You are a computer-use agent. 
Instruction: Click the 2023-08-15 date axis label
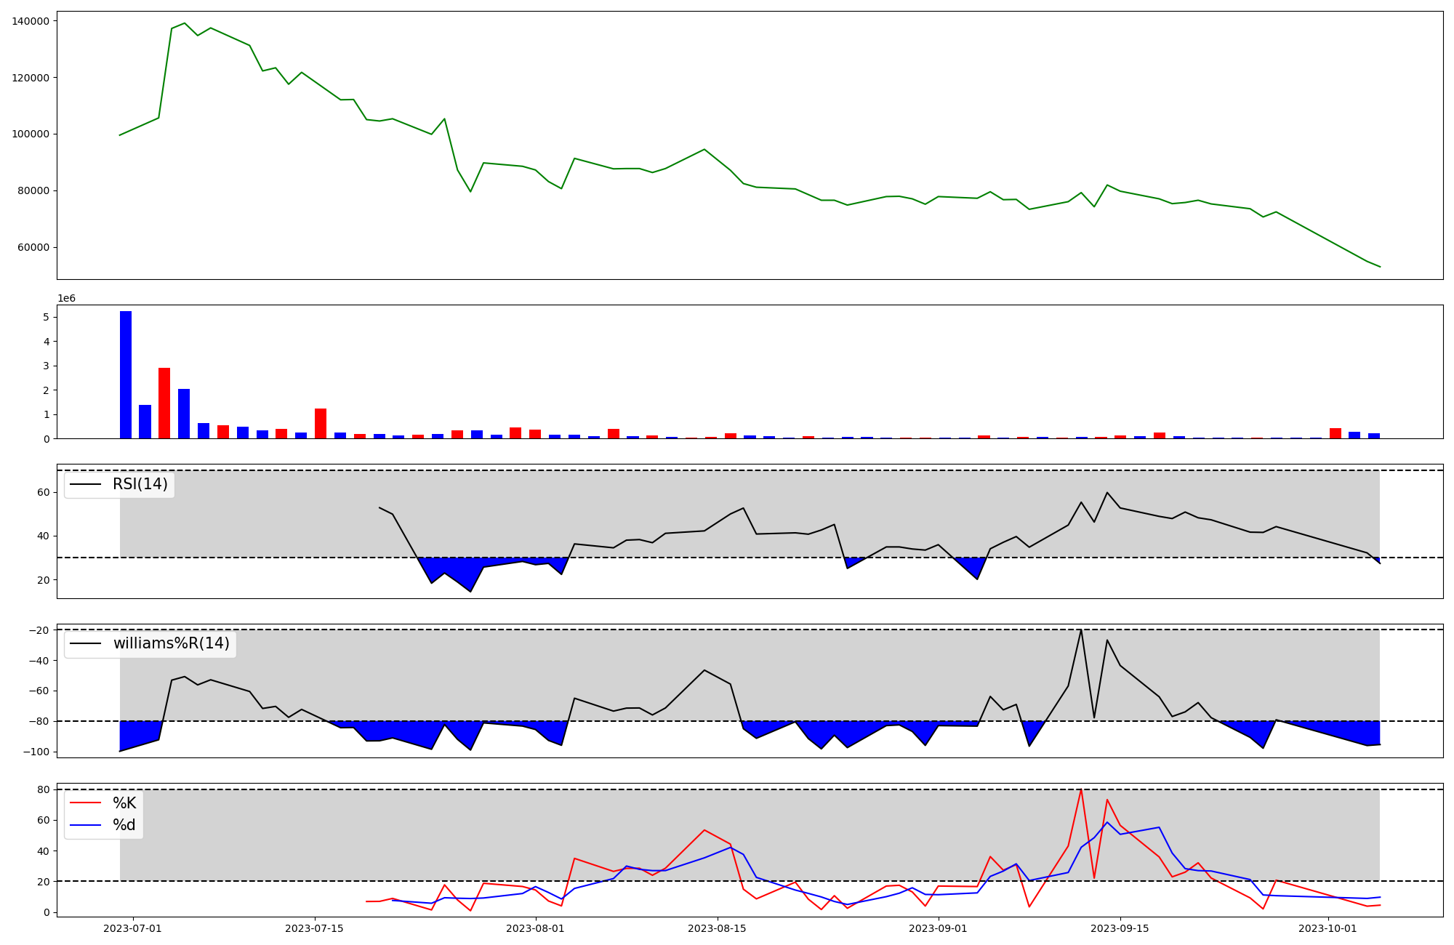pyautogui.click(x=718, y=928)
